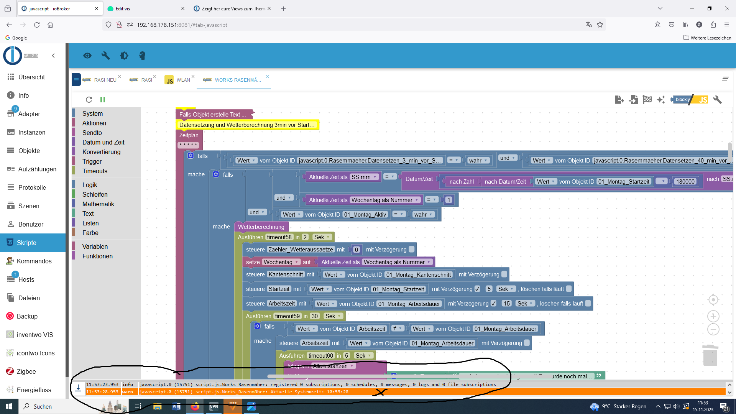
Task: Open the Wochentag variable dropdown in setze block
Action: [281, 262]
